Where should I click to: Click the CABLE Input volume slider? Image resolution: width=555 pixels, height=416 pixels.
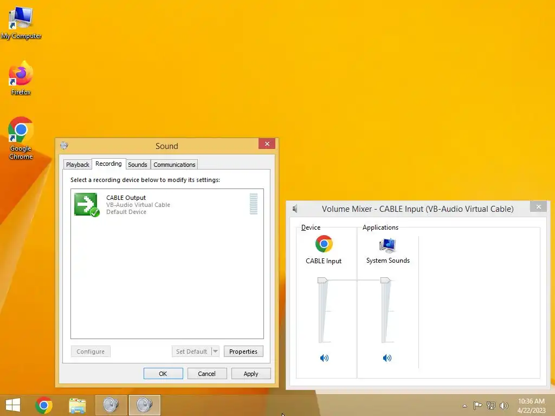click(x=323, y=280)
